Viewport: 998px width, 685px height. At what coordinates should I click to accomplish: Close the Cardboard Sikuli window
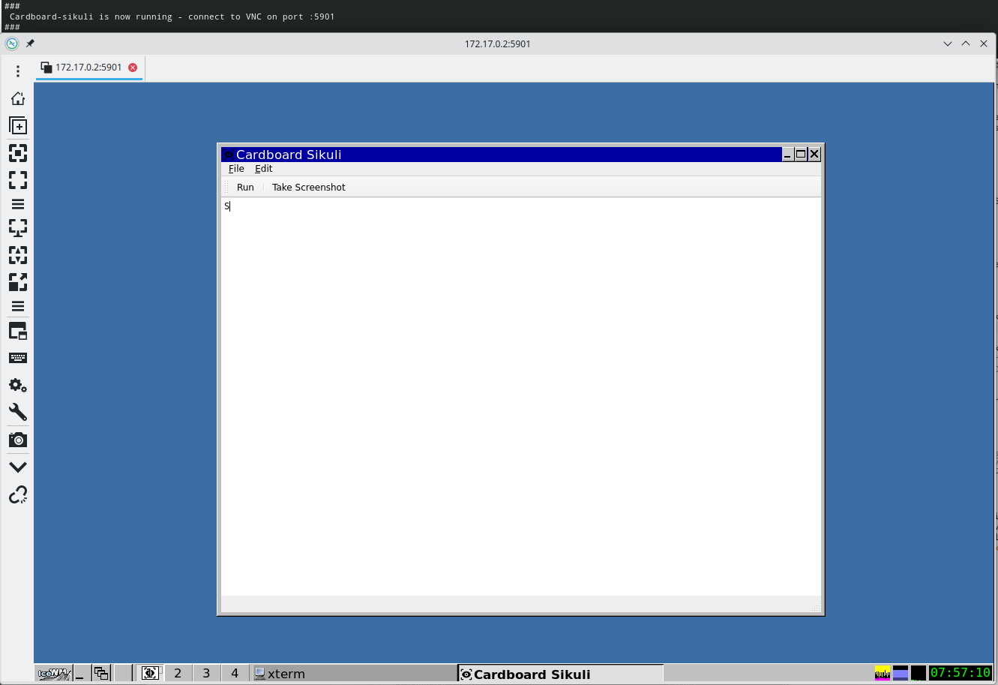[x=814, y=155]
